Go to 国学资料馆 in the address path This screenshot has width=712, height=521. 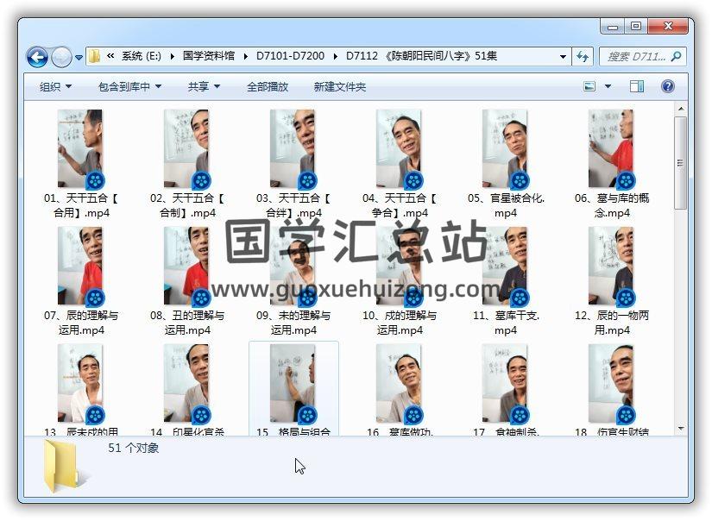pyautogui.click(x=208, y=56)
